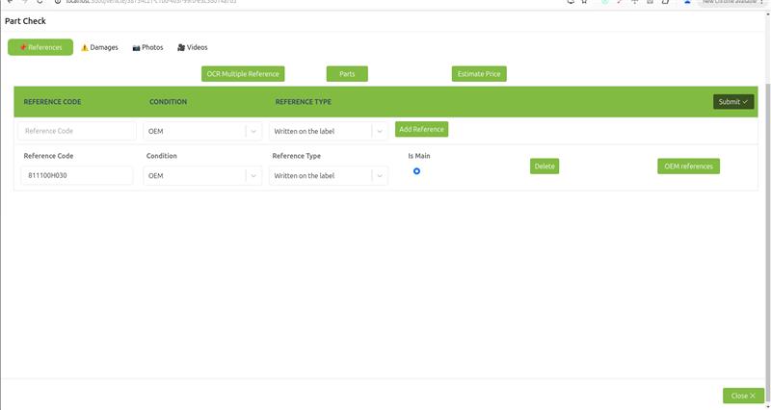
Task: Click the pin icon on the References tab
Action: (23, 47)
